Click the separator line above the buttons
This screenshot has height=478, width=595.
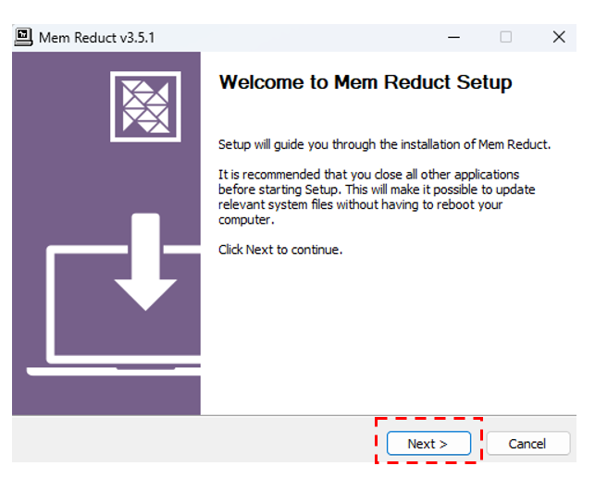294,415
